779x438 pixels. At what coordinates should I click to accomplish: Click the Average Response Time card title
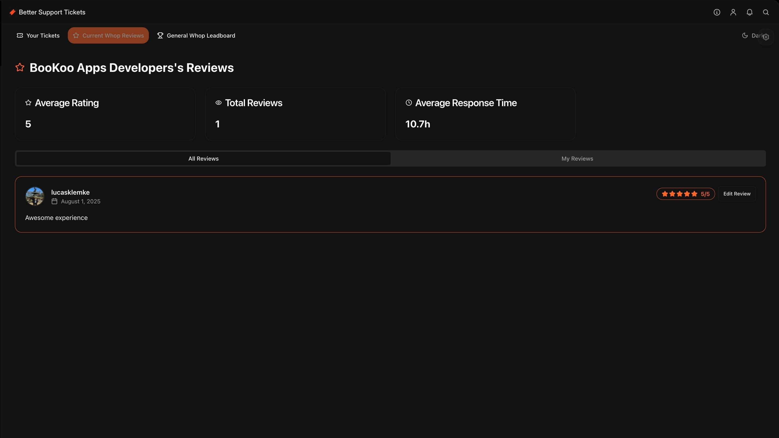pyautogui.click(x=466, y=103)
